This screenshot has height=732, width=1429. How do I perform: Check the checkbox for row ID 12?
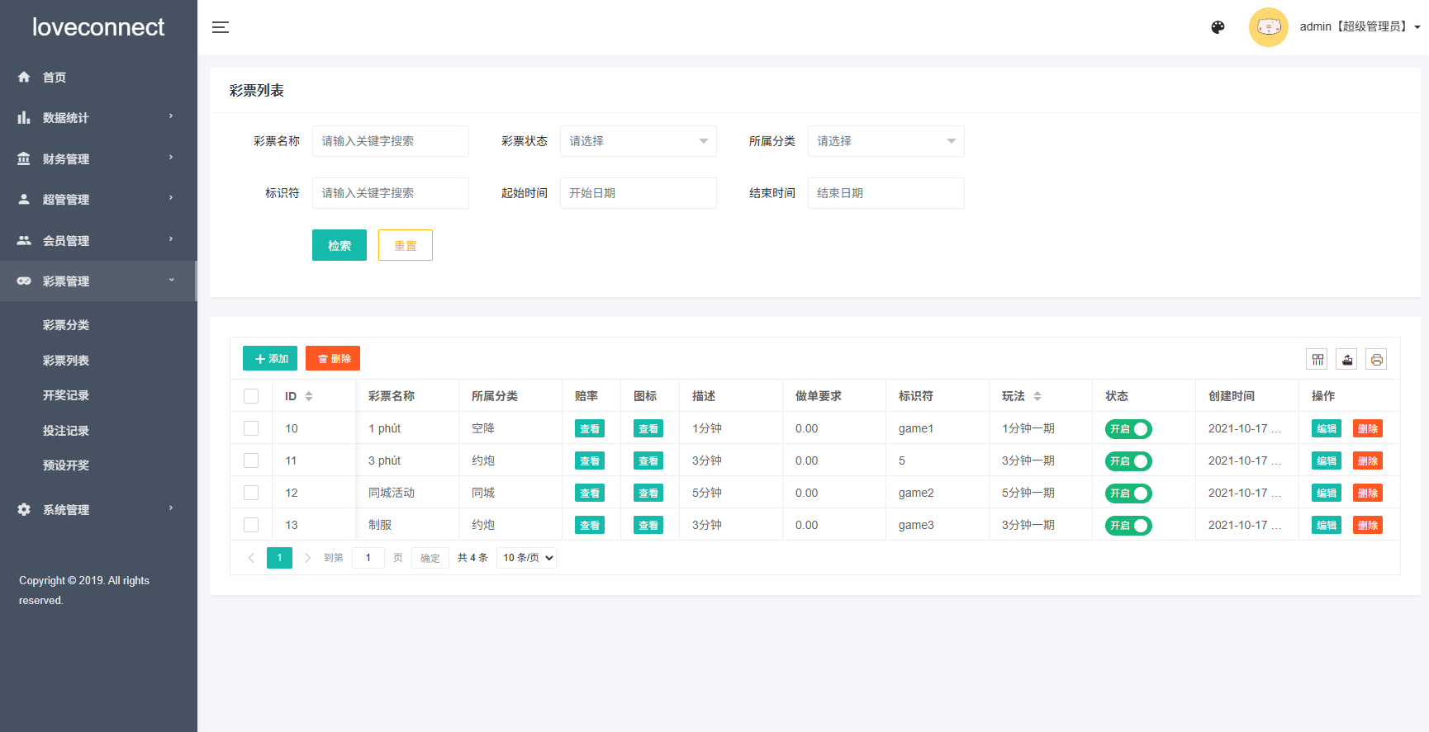coord(251,493)
